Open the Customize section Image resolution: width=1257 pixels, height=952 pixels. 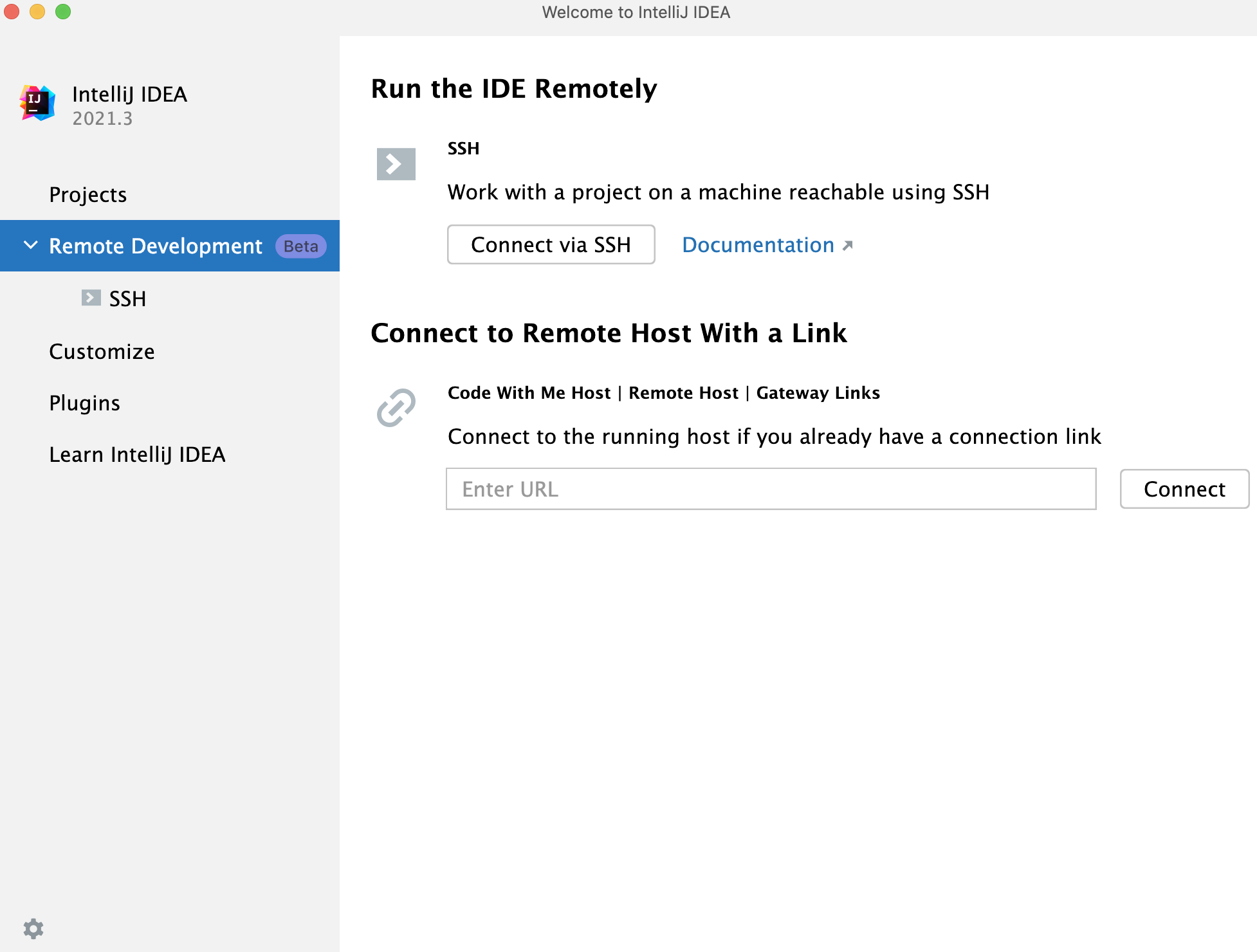pos(102,351)
